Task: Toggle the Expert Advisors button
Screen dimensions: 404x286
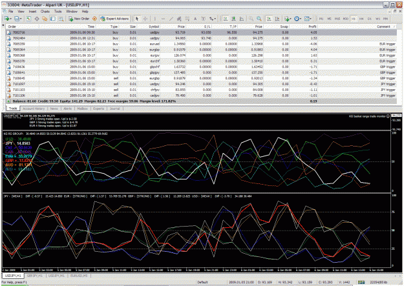Action: (114, 19)
